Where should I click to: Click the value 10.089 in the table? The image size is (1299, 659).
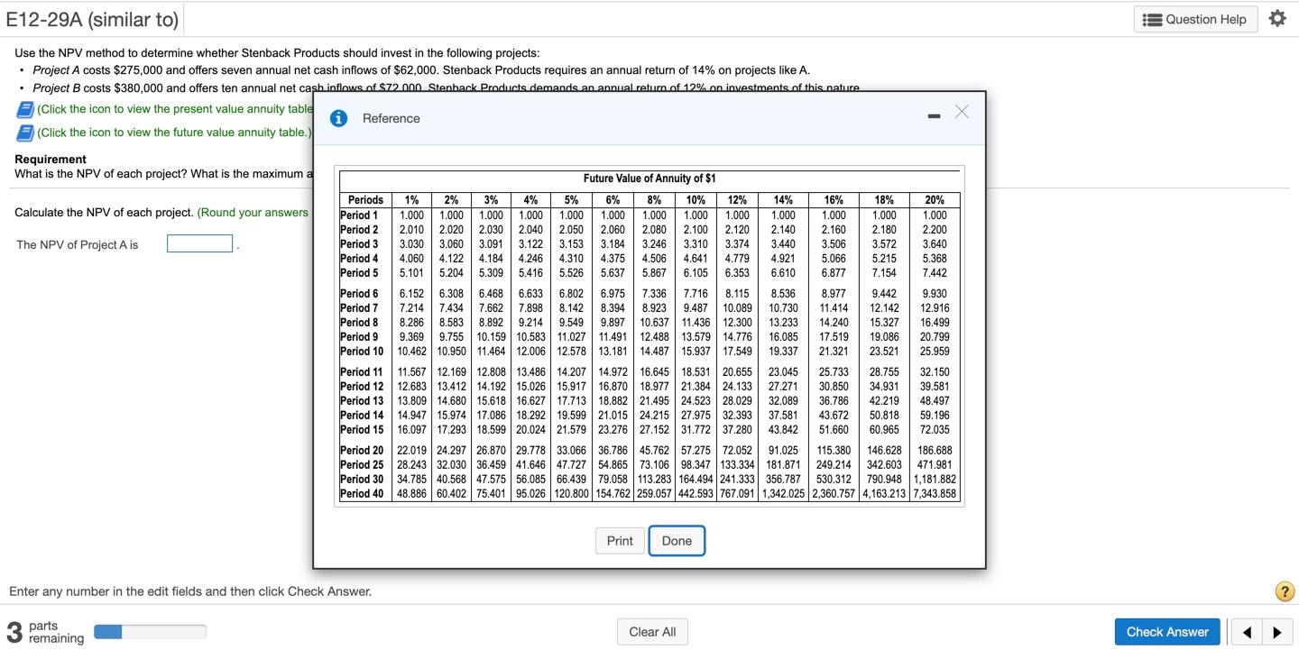click(x=737, y=308)
